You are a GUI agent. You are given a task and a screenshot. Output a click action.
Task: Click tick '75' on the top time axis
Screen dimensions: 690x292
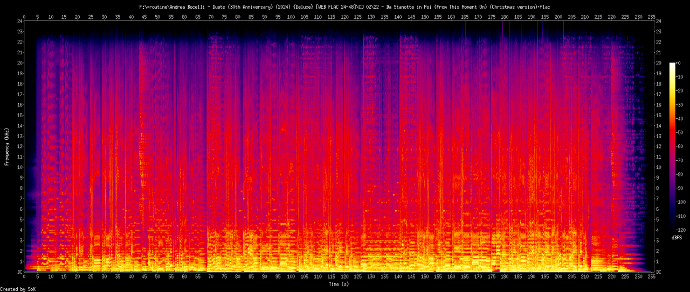click(x=224, y=17)
